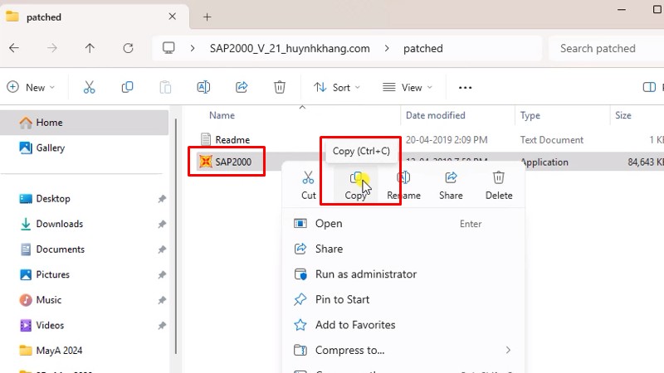Click the patched breadcrumb segment
Image resolution: width=664 pixels, height=373 pixels.
423,48
